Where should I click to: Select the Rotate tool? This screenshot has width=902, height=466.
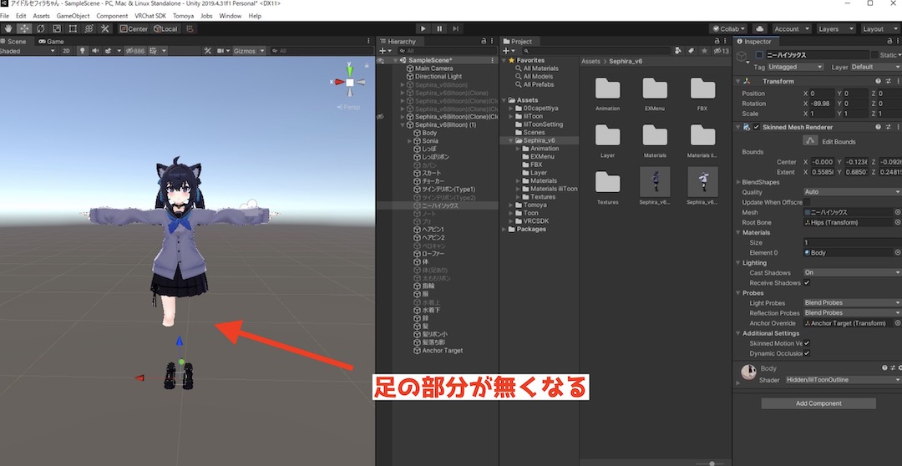40,28
